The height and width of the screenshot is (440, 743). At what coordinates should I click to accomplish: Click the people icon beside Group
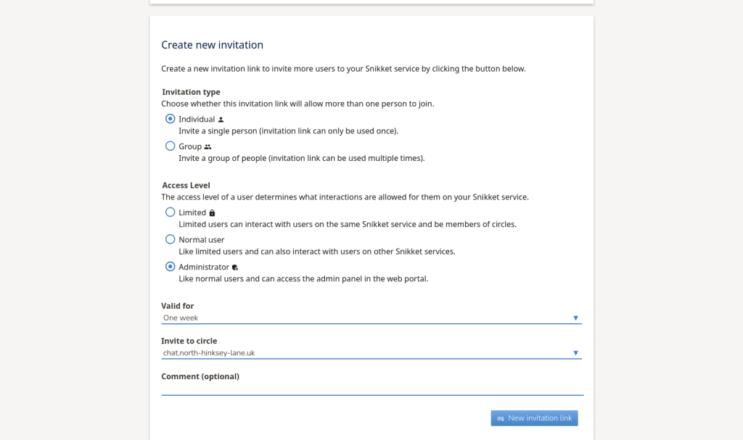tap(208, 146)
